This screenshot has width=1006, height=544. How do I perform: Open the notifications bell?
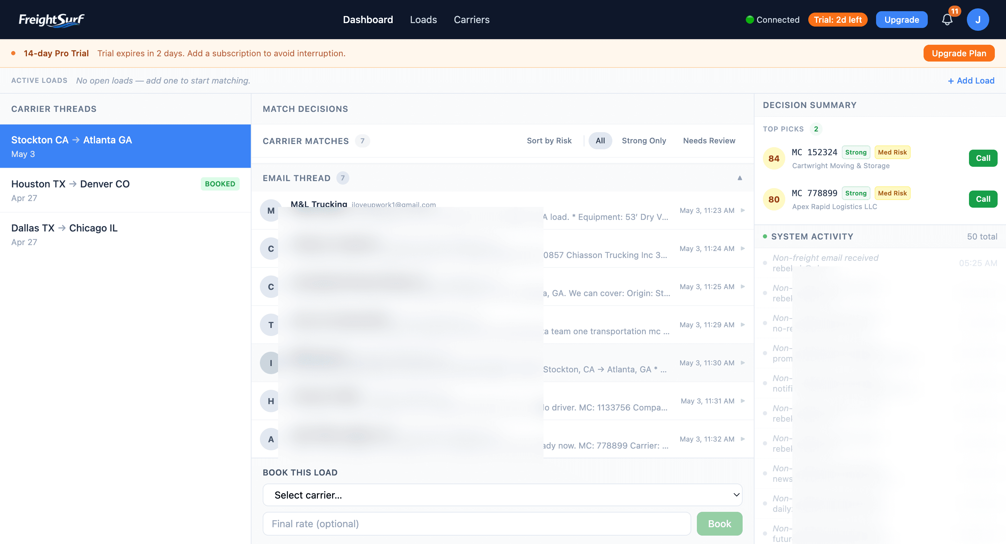click(947, 20)
